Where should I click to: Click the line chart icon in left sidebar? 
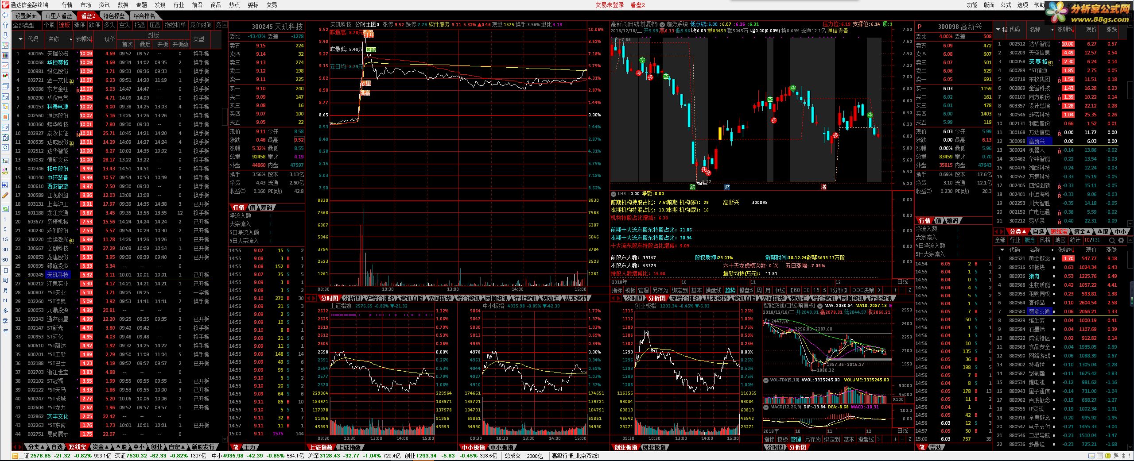click(5, 65)
